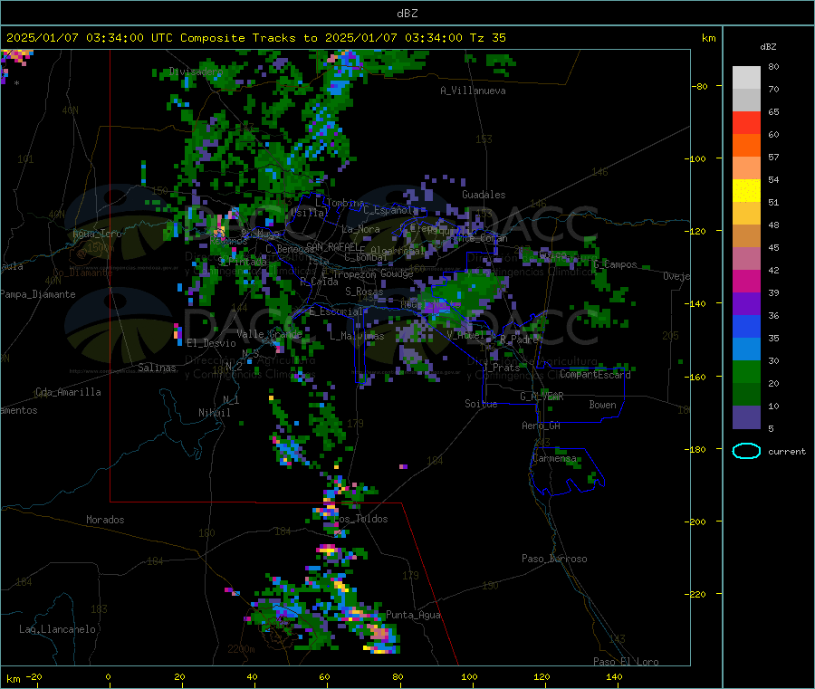Click the 'Salinas' place label
The width and height of the screenshot is (815, 689).
pos(157,368)
